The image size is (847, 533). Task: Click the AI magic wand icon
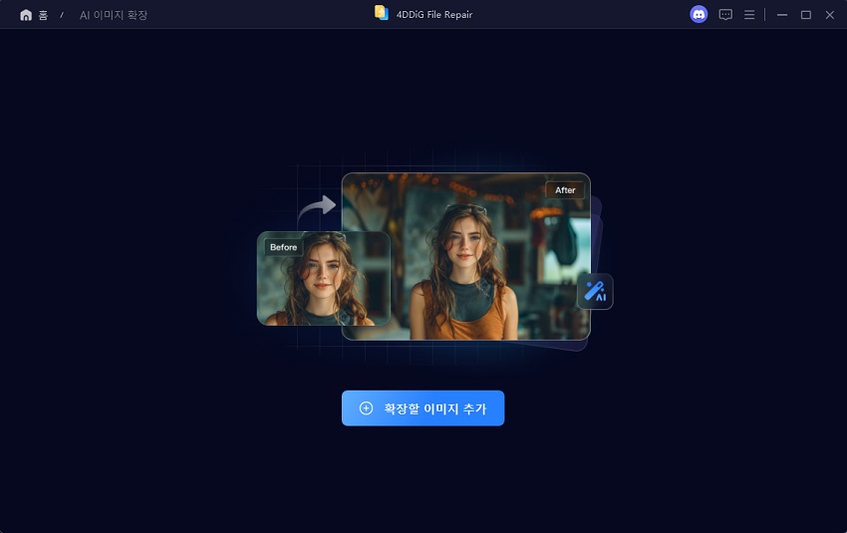pos(595,292)
